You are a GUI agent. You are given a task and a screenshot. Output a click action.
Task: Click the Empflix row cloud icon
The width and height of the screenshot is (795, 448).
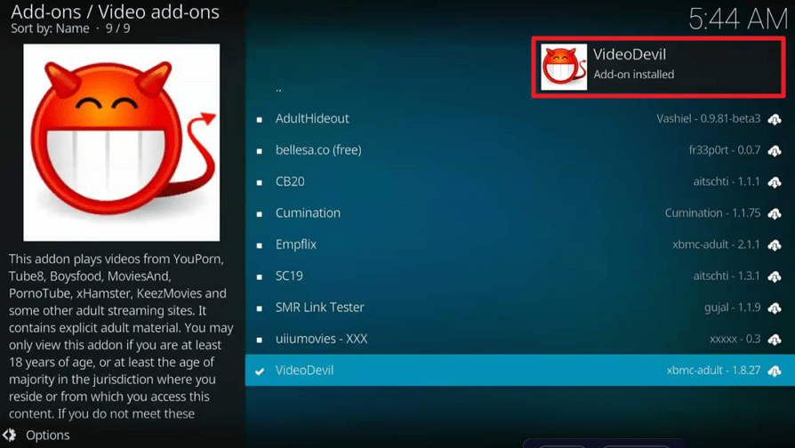[775, 245]
